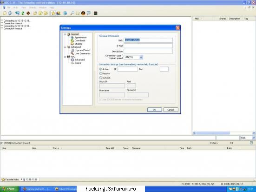The width and height of the screenshot is (256, 192).
Task: Open the Hubs menu
Action: click(x=16, y=8)
